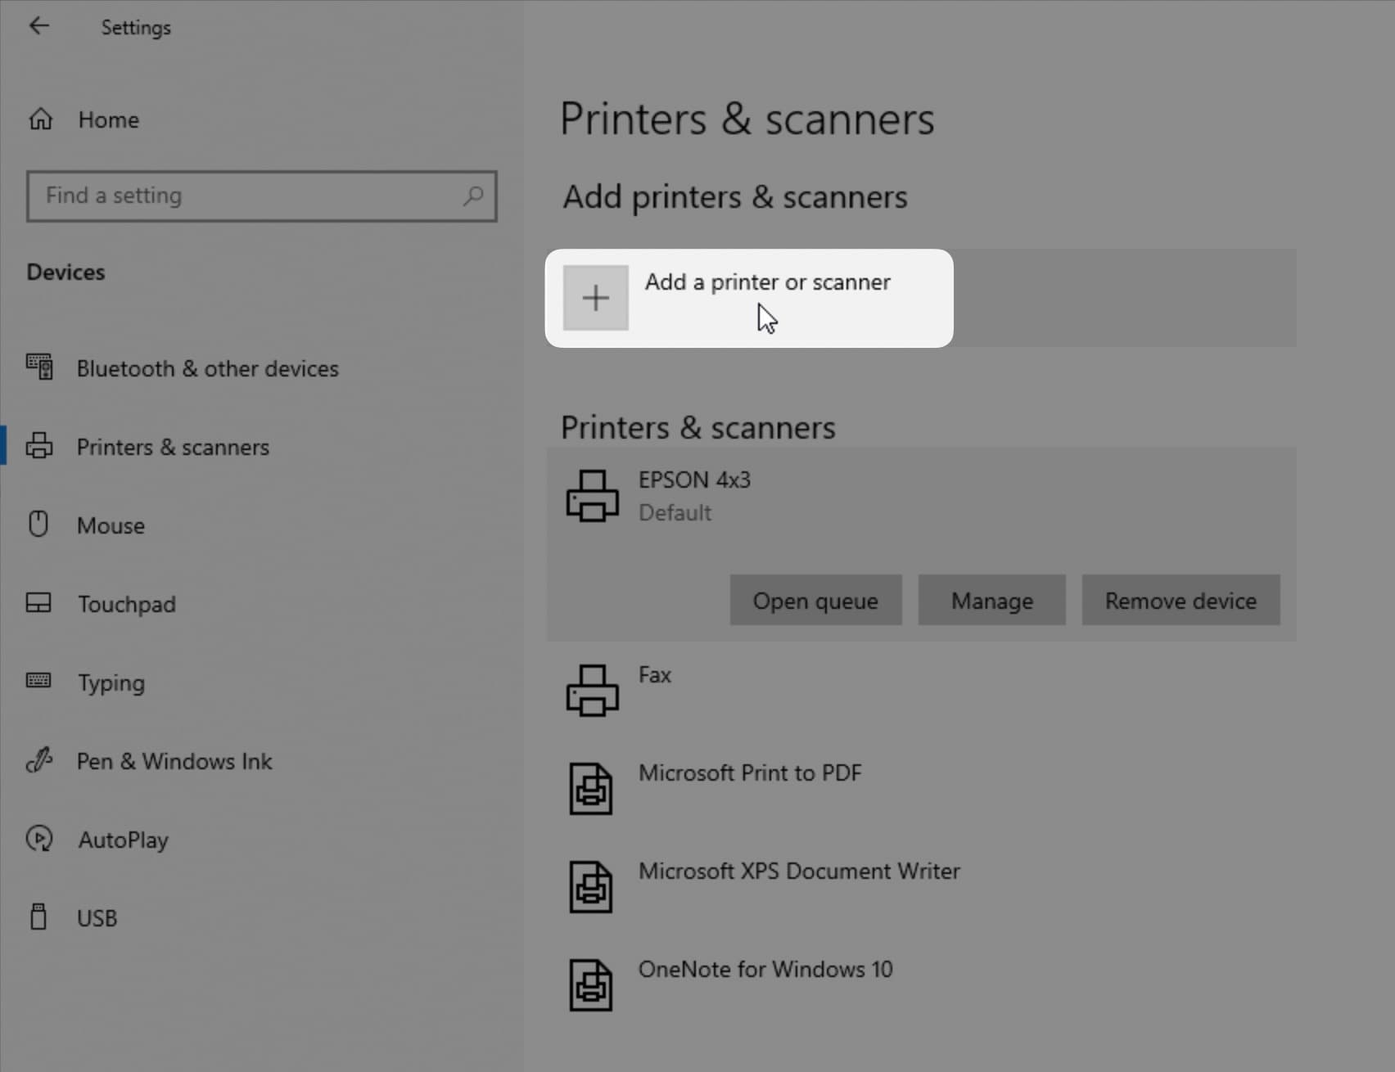Select the Typing keyboard icon

[x=38, y=682]
